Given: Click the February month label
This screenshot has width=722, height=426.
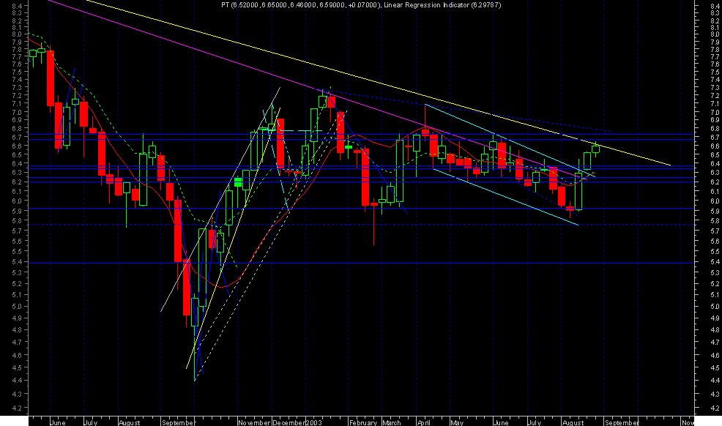Looking at the screenshot, I should [363, 422].
